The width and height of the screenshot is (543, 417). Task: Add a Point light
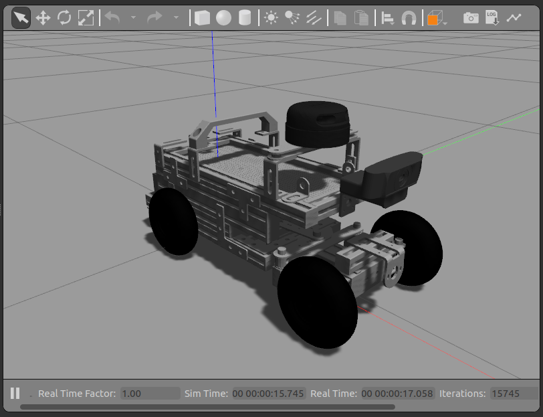tap(271, 17)
